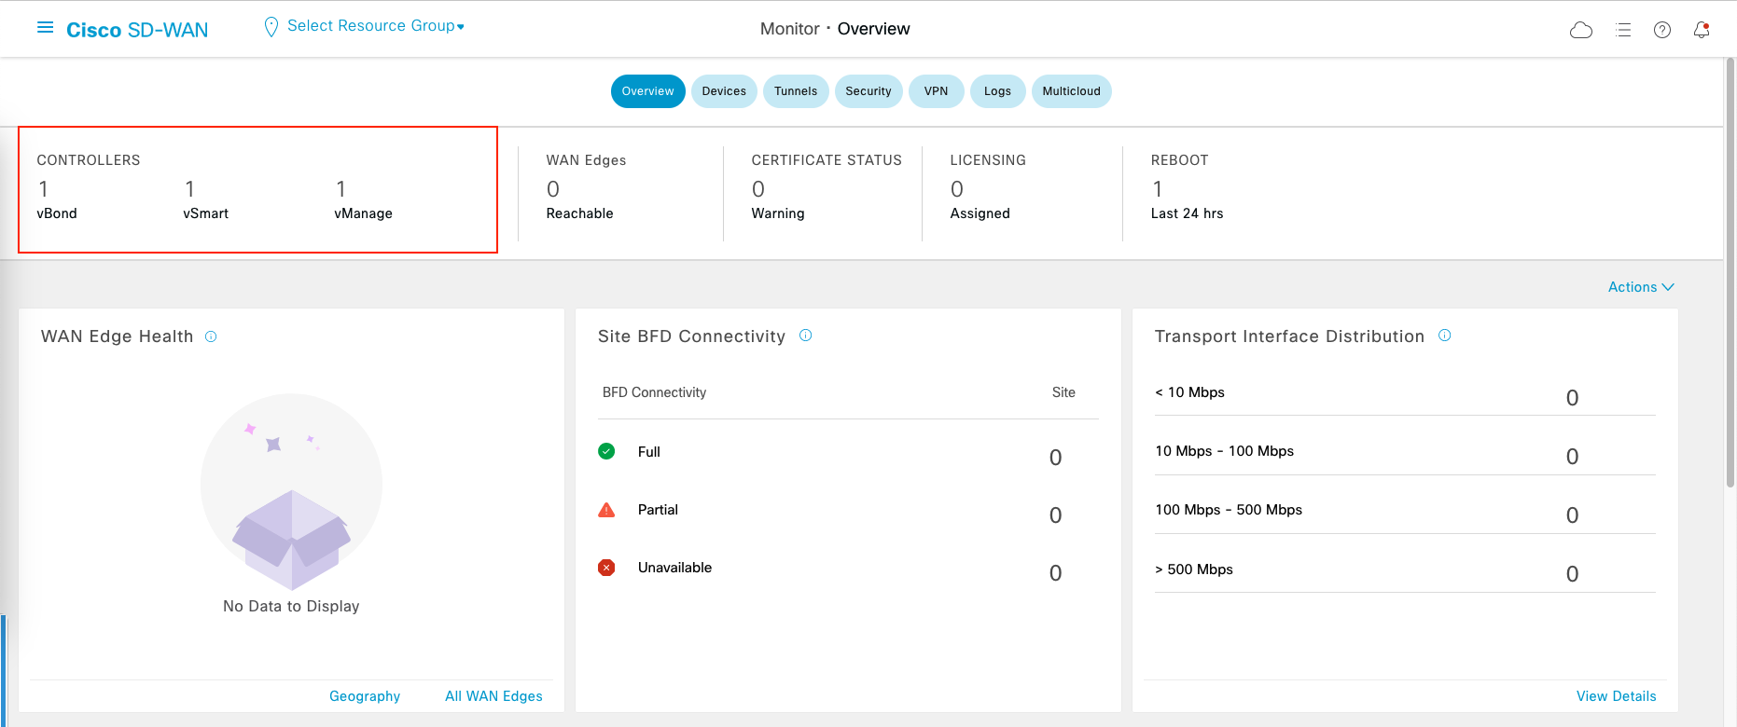The image size is (1737, 727).
Task: Click the page vertical scrollbar
Action: [x=1730, y=280]
